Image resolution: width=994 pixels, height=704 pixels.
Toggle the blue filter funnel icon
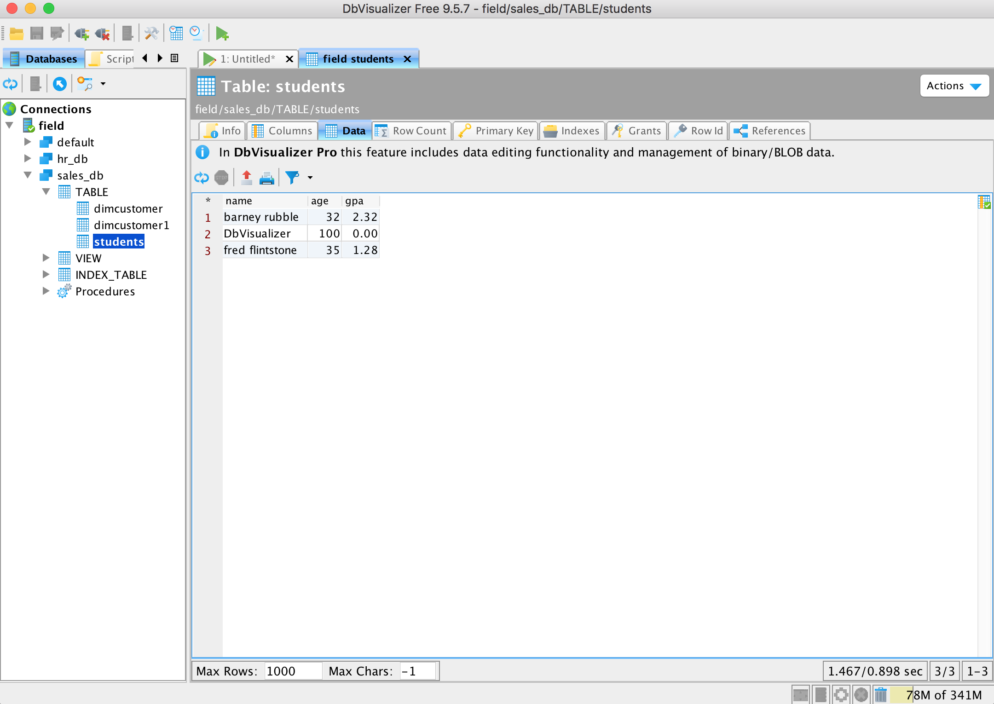tap(292, 178)
